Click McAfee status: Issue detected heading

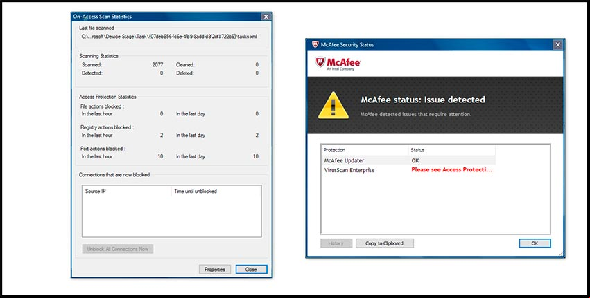tap(423, 100)
